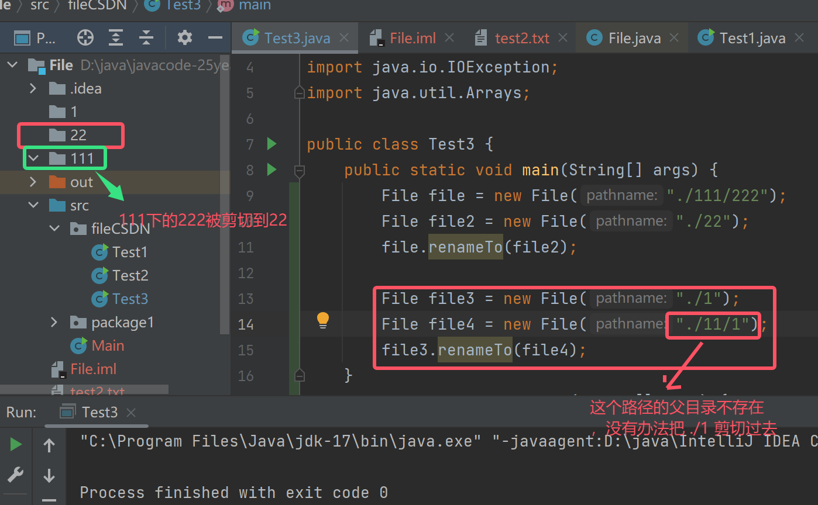Open Main class in tree
Screen dimensions: 818x505
[97, 345]
